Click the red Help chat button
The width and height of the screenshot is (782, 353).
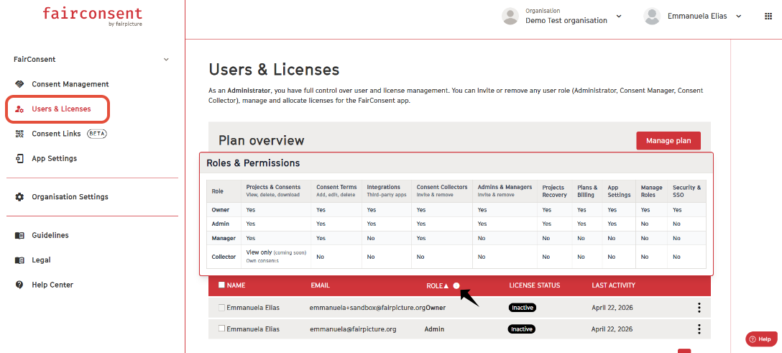(x=761, y=339)
